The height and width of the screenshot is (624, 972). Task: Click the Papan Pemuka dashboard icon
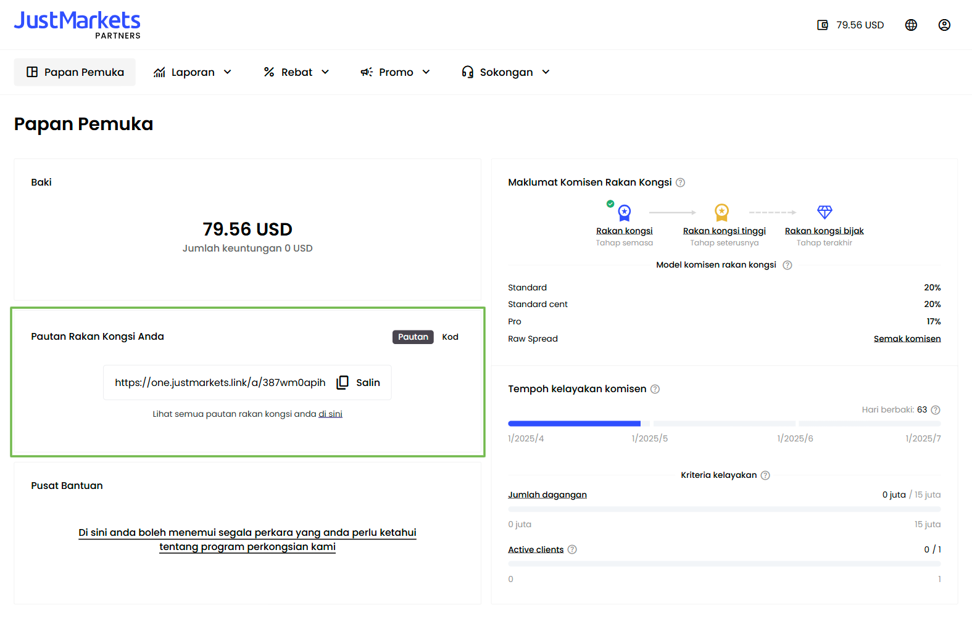click(32, 72)
